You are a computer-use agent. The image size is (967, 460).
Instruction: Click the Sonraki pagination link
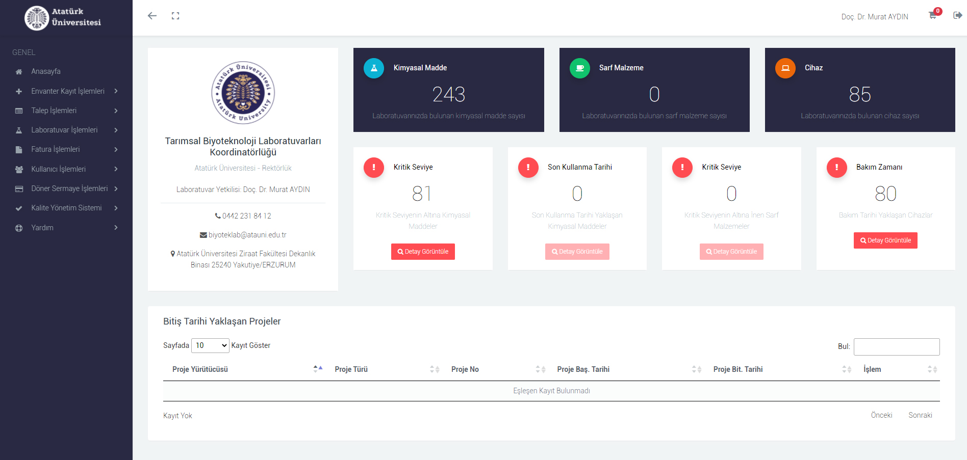(x=920, y=415)
